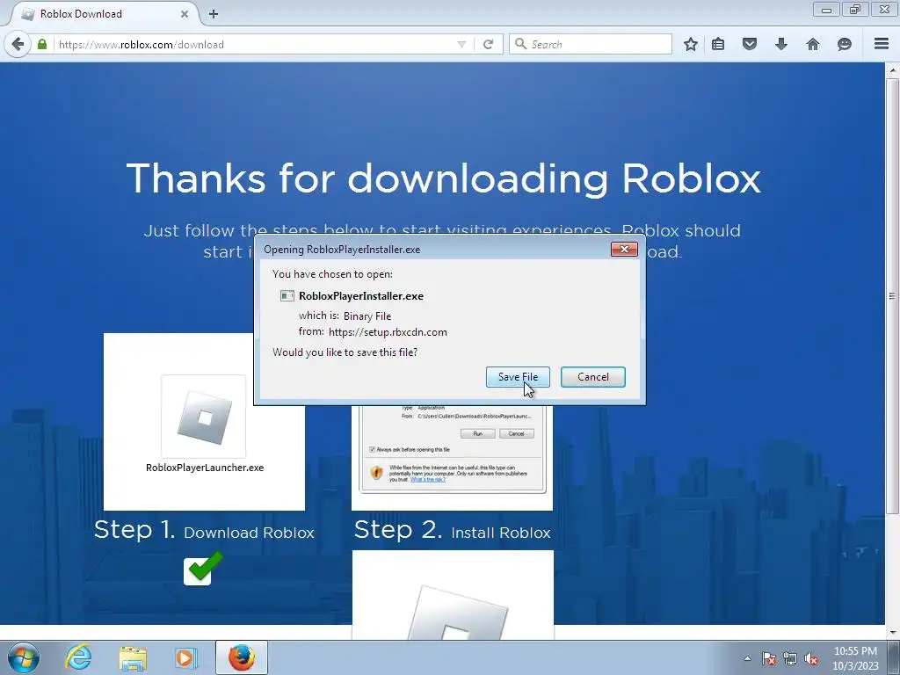
Task: Go back using the browser back arrow
Action: [18, 44]
